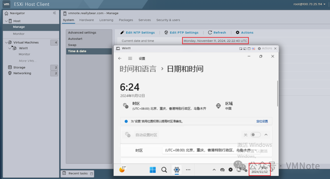Select Advanced settings in the System list
The image size is (330, 179).
[x=89, y=33]
